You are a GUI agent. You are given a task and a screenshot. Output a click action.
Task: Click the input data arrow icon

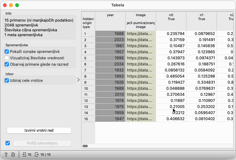24,155
